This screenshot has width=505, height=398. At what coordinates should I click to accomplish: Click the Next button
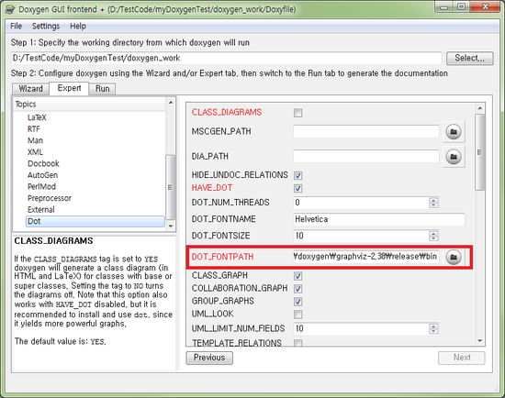pyautogui.click(x=462, y=358)
